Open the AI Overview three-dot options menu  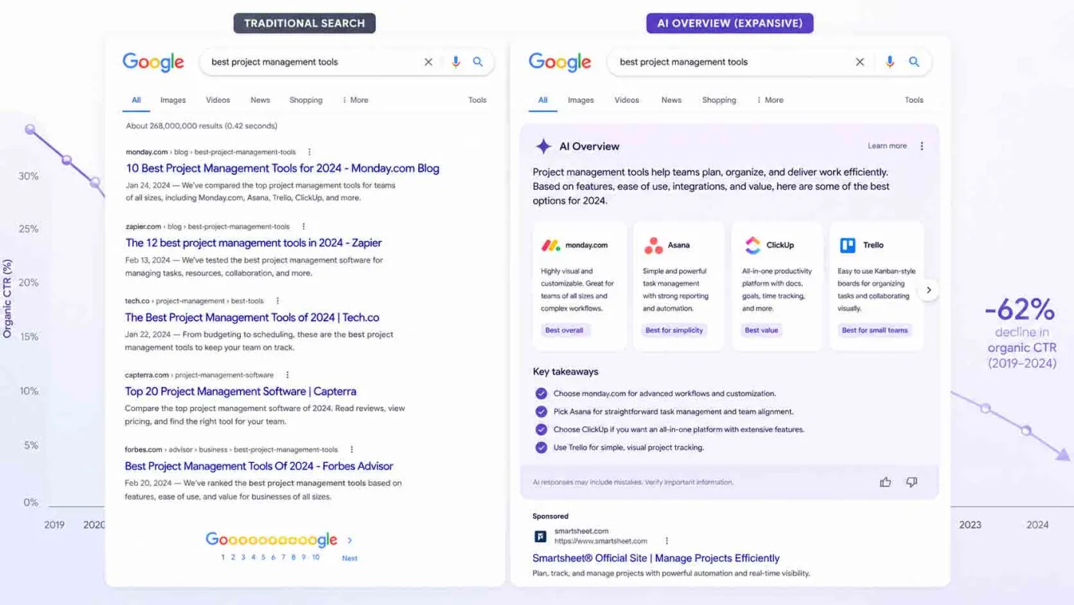click(922, 146)
